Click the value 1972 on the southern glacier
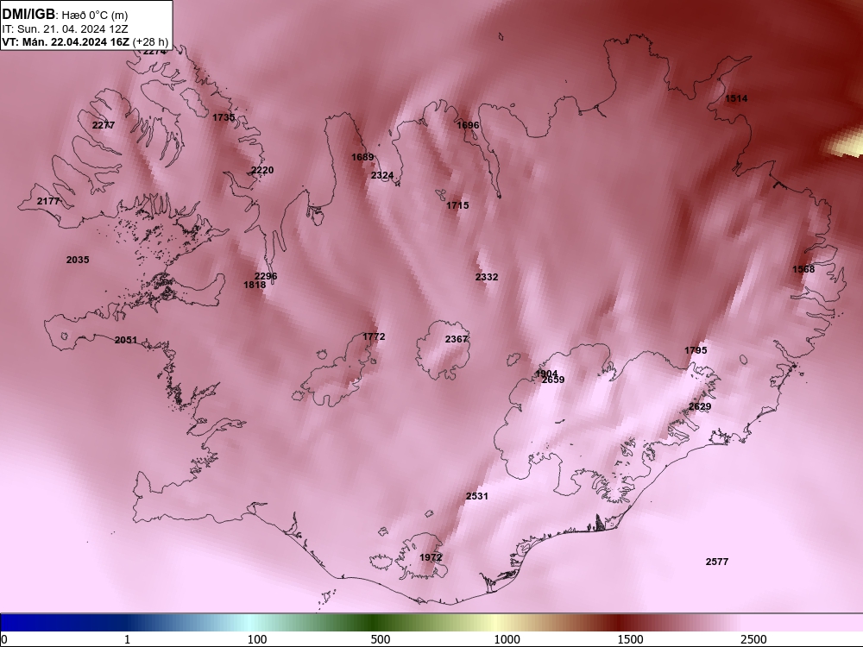This screenshot has width=863, height=647. tap(431, 558)
